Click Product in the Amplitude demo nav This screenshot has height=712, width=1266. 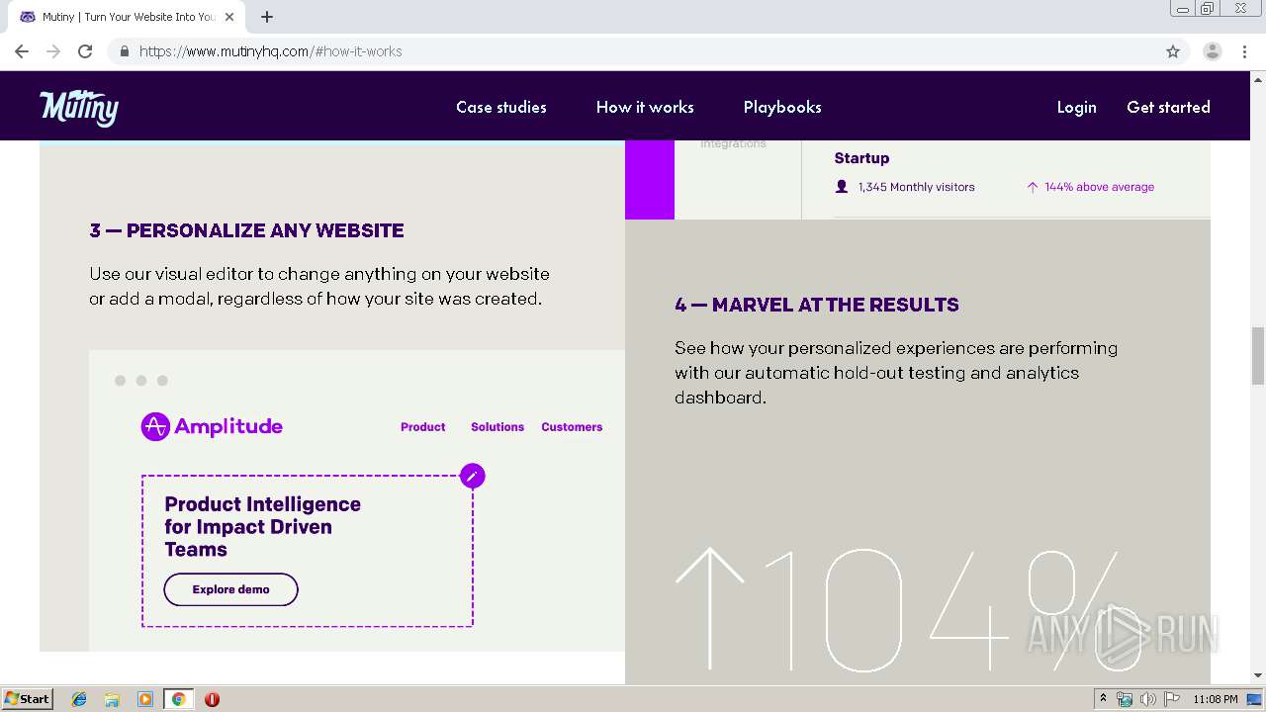click(x=422, y=427)
